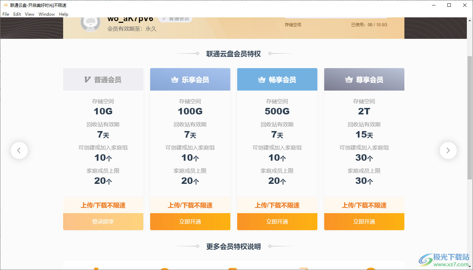This screenshot has height=270, width=473.
Task: Select the 乐享会员 card header
Action: (190, 79)
